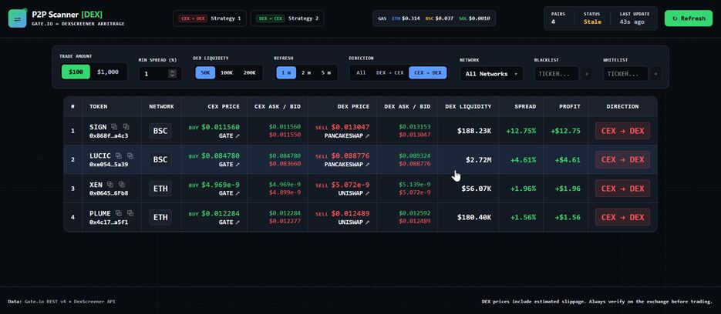Click the copy icon right after PLUME ticker
721x314 pixels.
[119, 213]
